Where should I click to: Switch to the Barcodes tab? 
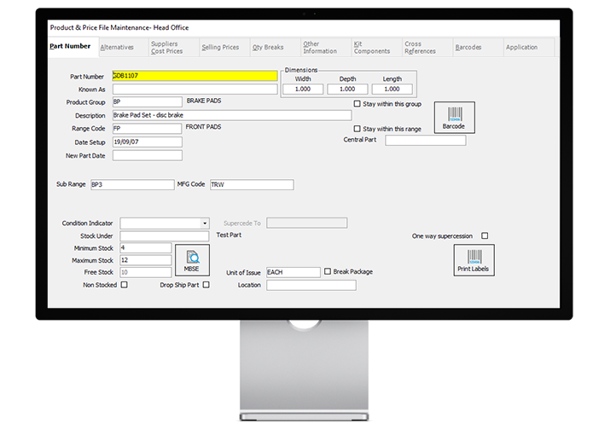468,47
